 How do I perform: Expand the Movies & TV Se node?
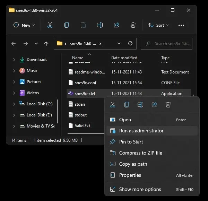click(14, 126)
